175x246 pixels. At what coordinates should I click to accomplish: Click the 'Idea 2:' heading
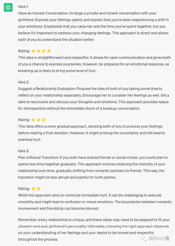pyautogui.click(x=24, y=82)
